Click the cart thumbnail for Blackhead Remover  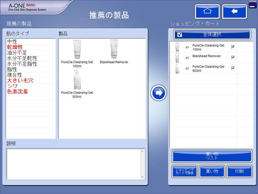click(x=177, y=58)
